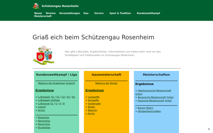Open Luftgewehr A1 link
The width and height of the screenshot is (213, 133).
tap(68, 97)
